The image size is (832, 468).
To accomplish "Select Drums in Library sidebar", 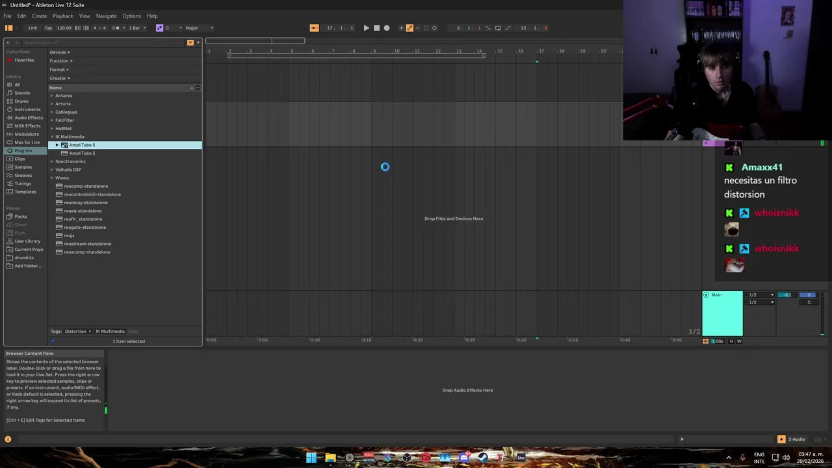I will pos(21,101).
